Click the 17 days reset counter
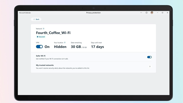This screenshot has width=183, height=103. point(97,47)
